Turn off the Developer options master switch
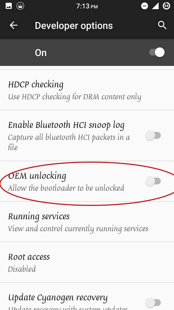174x310 pixels. click(x=157, y=53)
